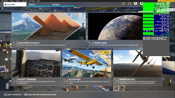The image size is (175, 98).
Task: Select the DISCOVERY FLIGHTS title
Action: point(29,43)
